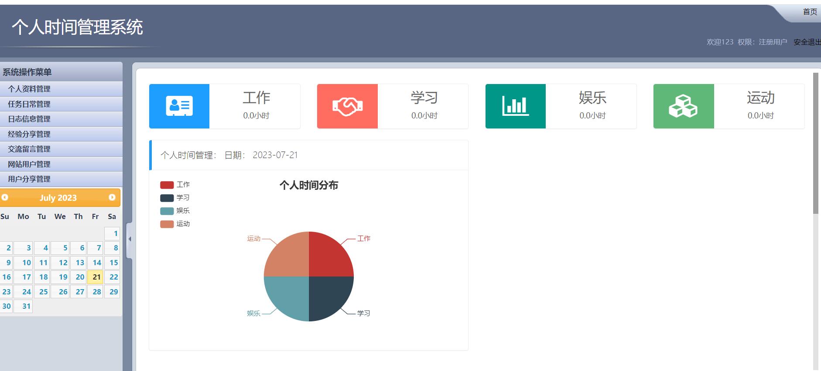Select July 10 in the calendar

(23, 263)
